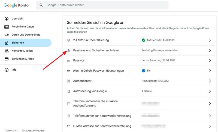Focus the Google-Konto durchsuchen search field

point(102,5)
